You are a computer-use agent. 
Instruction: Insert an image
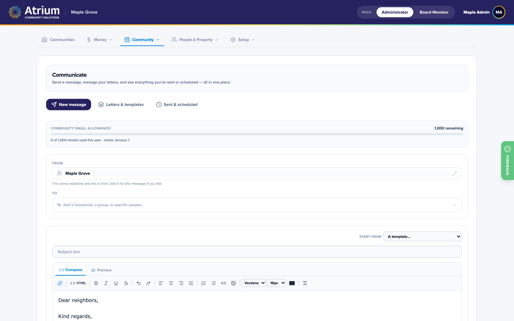234,283
